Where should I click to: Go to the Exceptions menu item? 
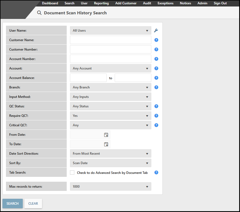[165, 3]
